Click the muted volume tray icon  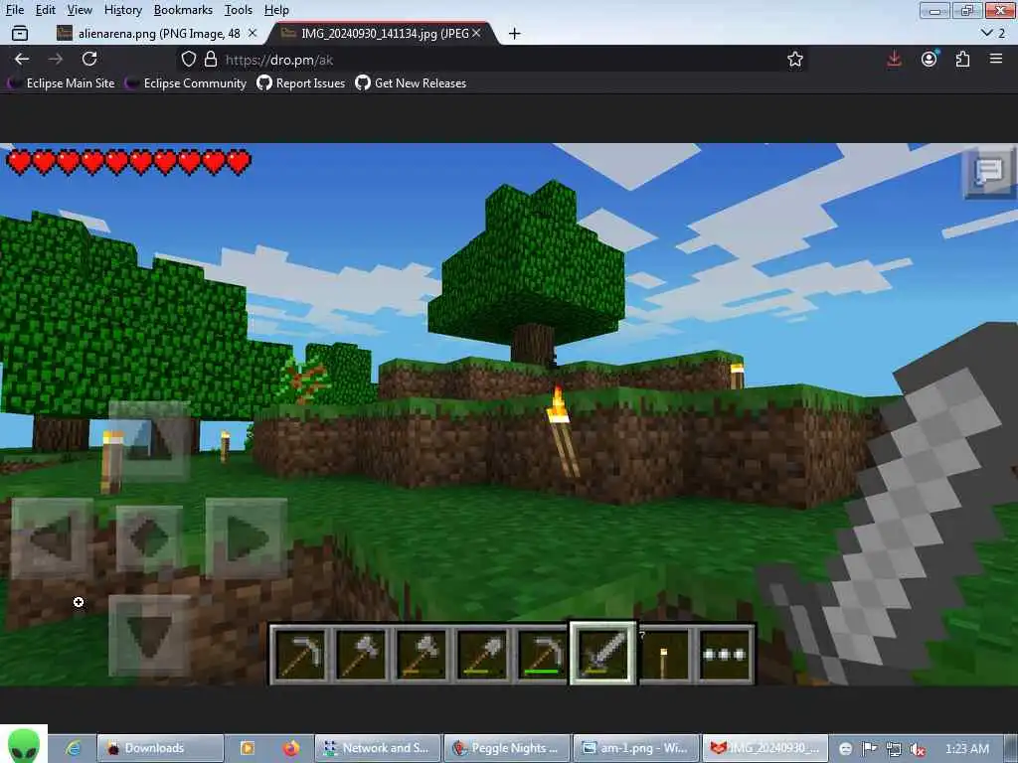[x=918, y=749]
